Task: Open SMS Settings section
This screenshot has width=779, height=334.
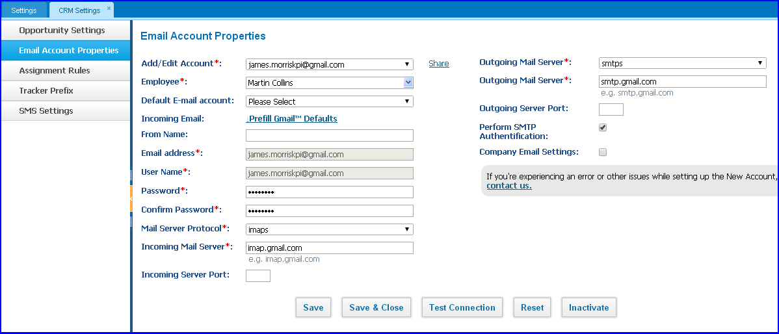Action: point(66,110)
